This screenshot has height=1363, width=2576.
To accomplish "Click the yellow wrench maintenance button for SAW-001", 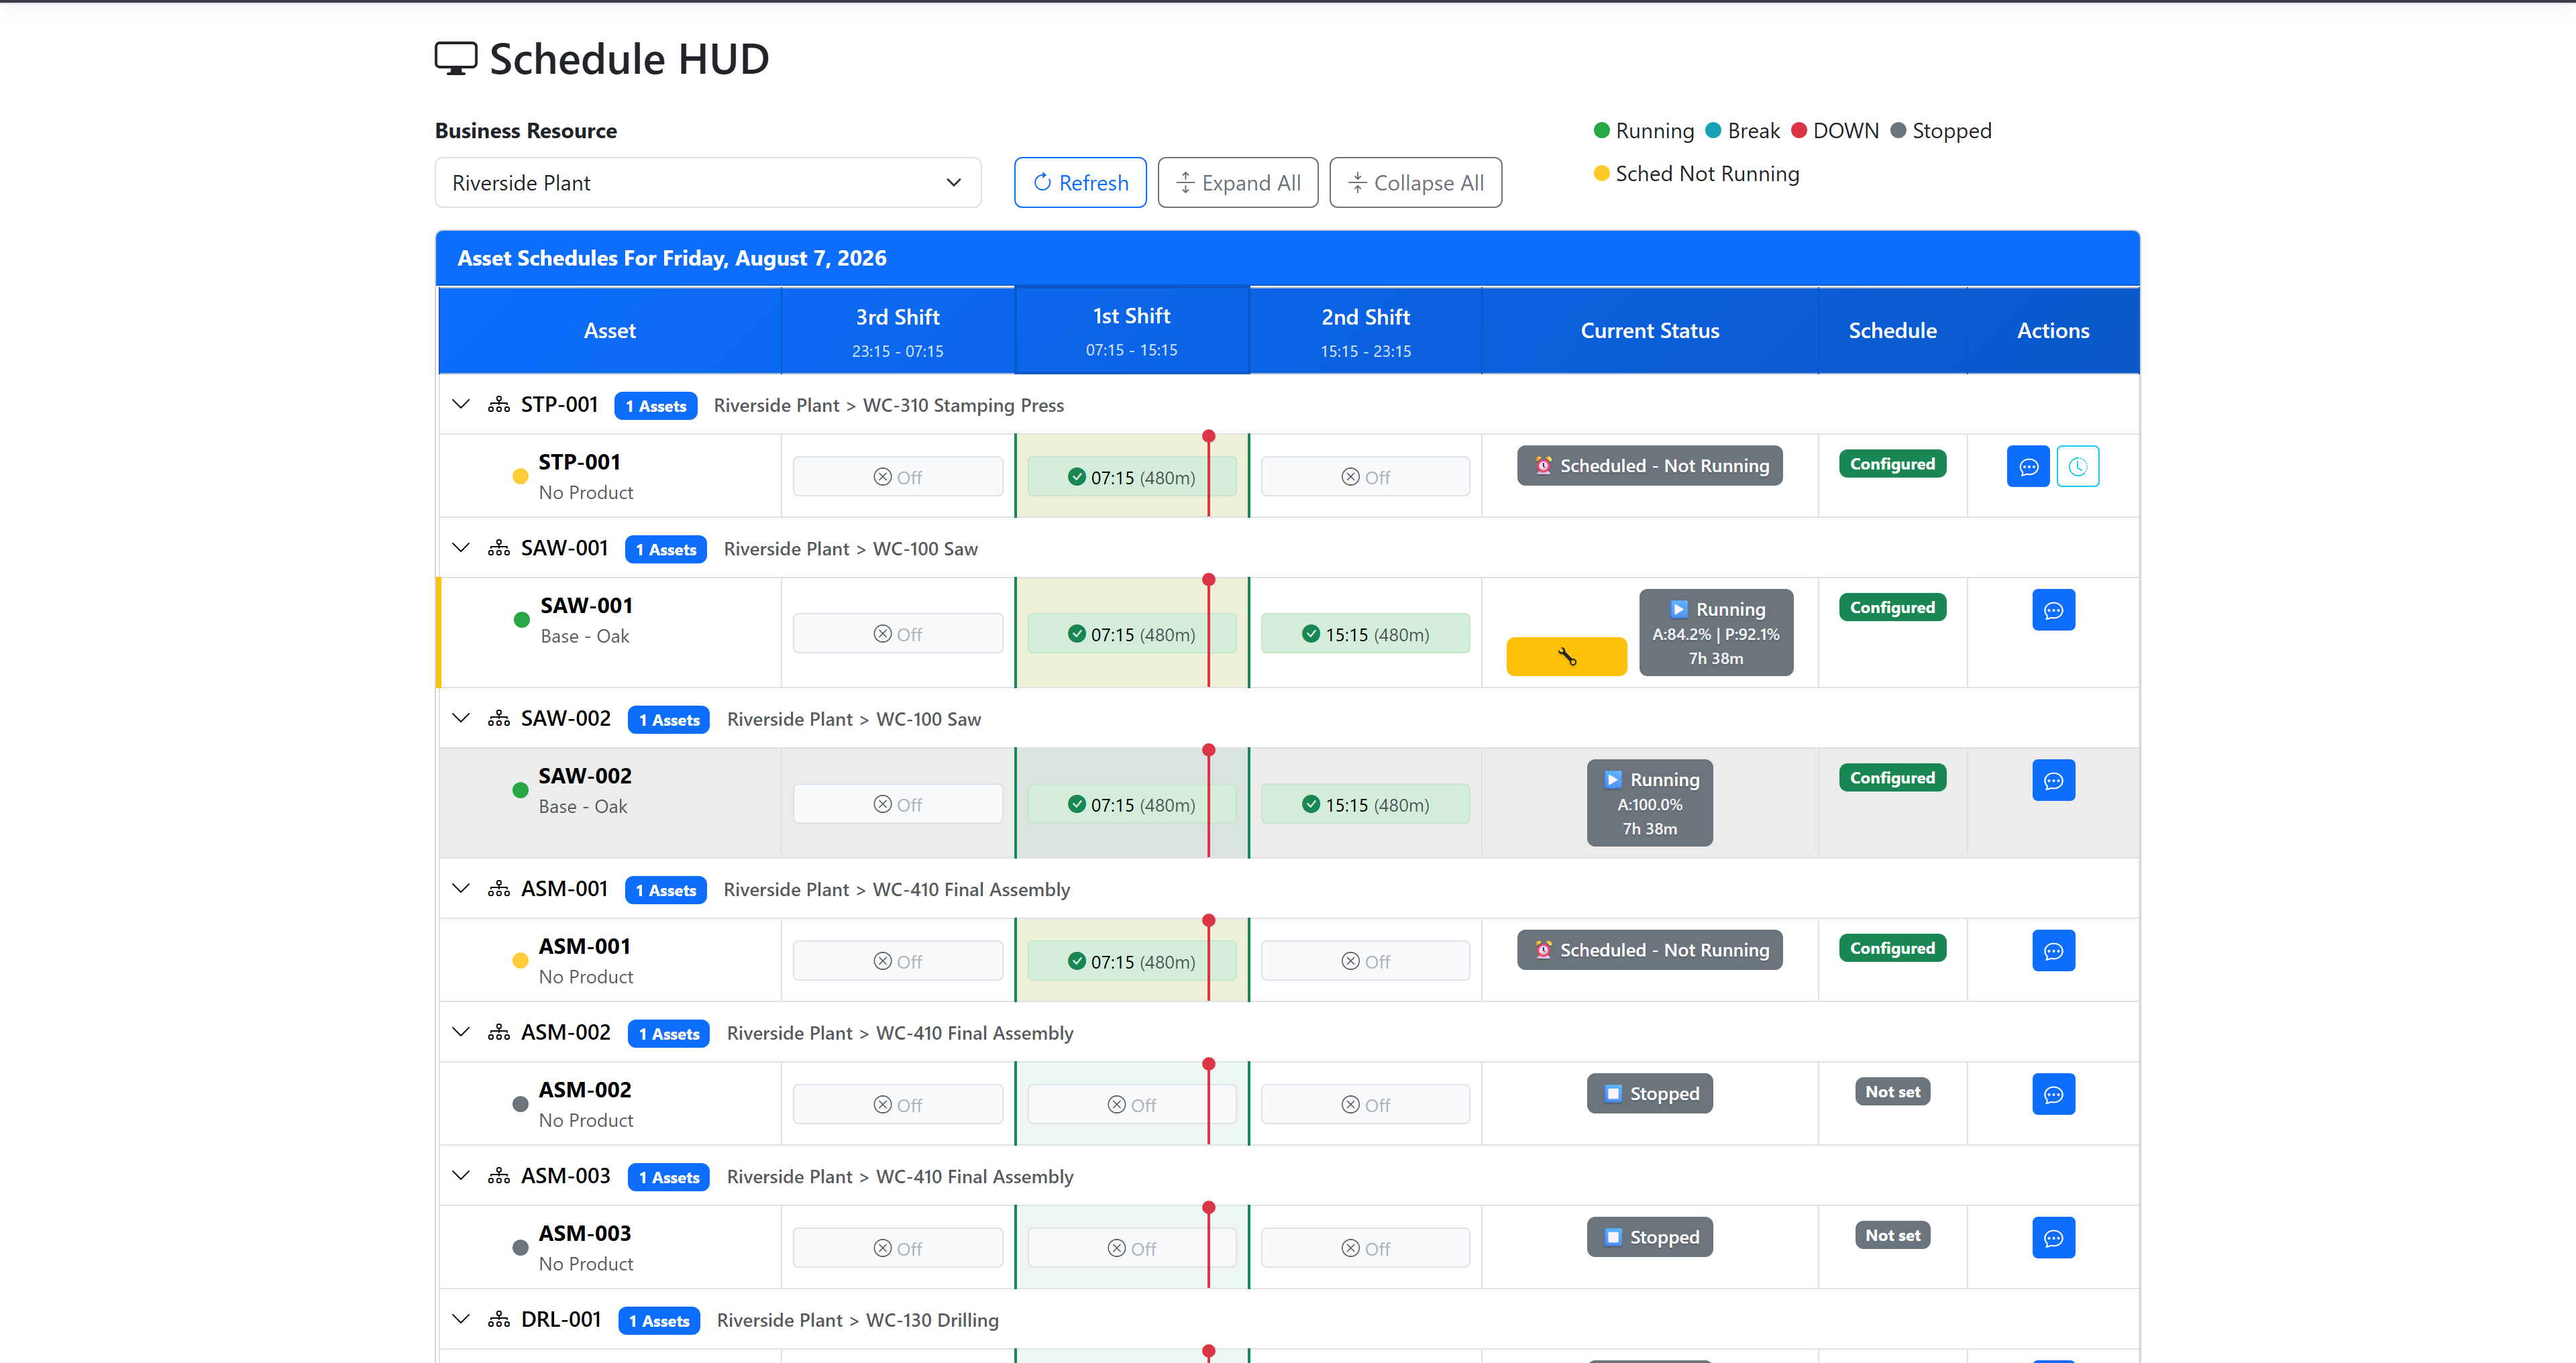I will click(x=1566, y=656).
